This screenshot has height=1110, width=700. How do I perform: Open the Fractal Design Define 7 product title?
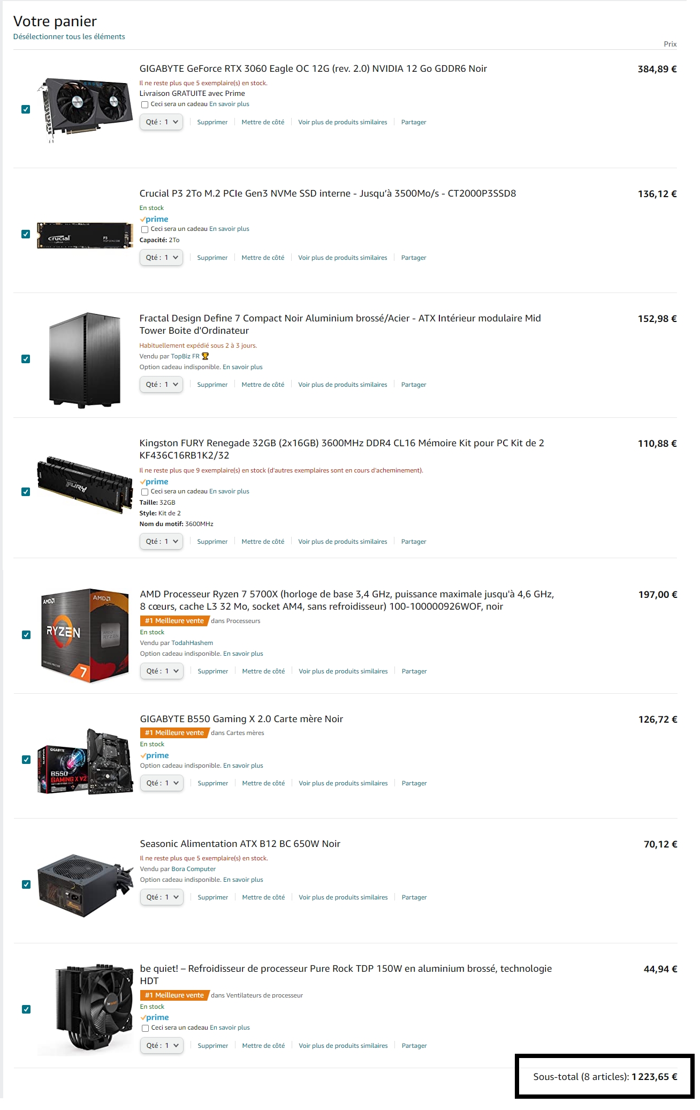click(340, 324)
